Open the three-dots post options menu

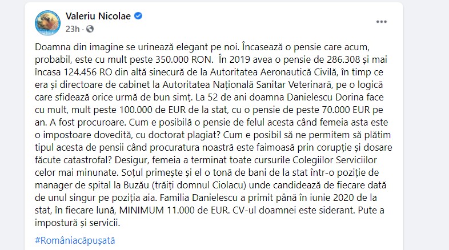382,22
